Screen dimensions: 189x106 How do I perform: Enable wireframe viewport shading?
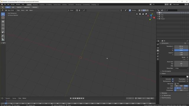(x=142, y=10)
